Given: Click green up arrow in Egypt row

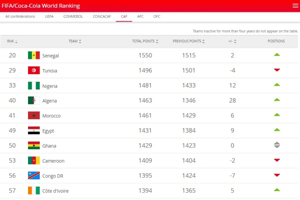Looking at the screenshot, I should [277, 130].
